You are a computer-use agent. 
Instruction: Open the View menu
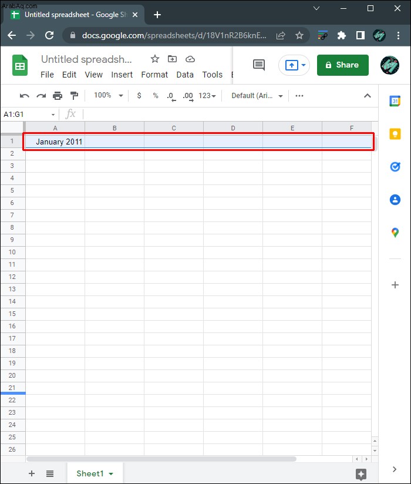[93, 75]
